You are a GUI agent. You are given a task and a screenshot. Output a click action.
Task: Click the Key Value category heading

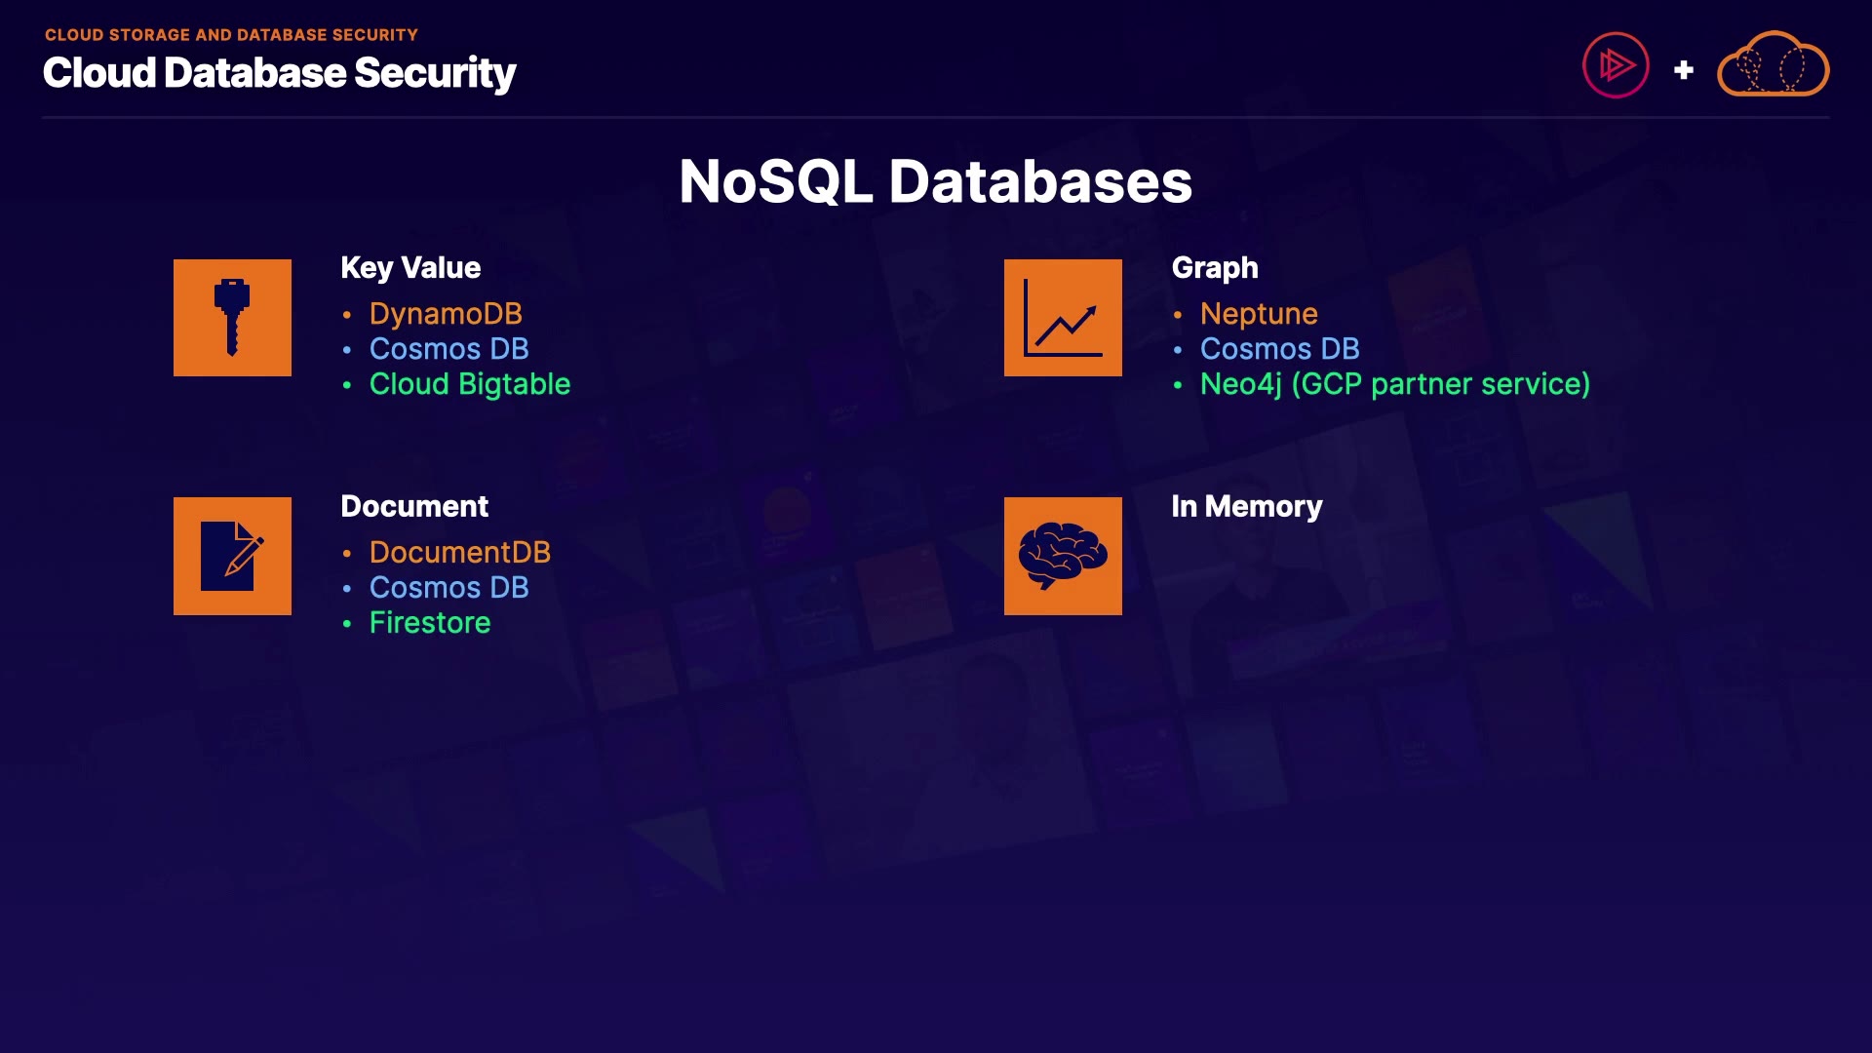pyautogui.click(x=410, y=268)
